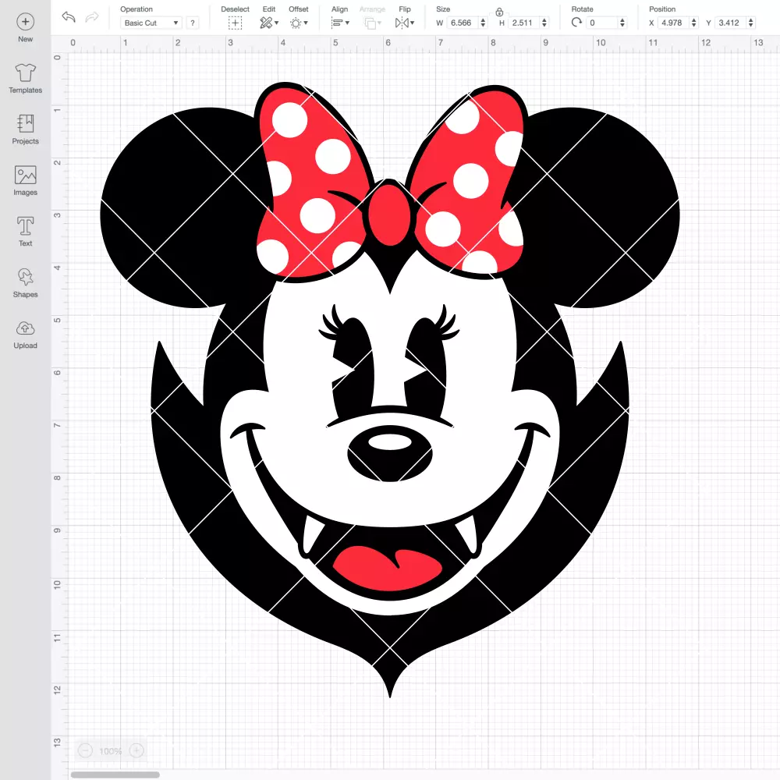Edit the Width value field

click(x=463, y=23)
